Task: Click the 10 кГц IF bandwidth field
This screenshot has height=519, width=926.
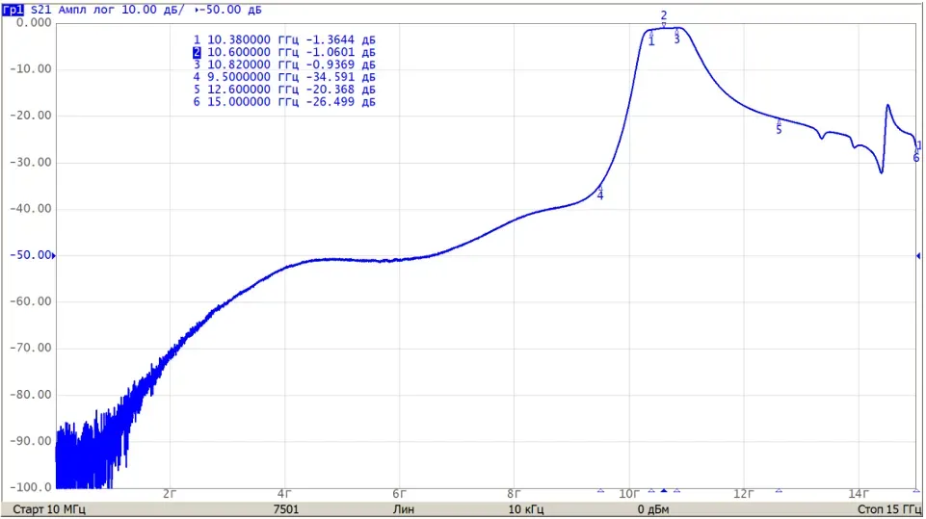Action: (525, 509)
